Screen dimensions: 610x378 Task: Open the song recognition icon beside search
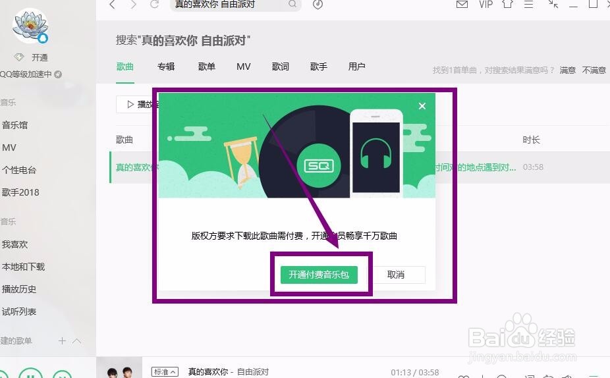click(x=318, y=4)
